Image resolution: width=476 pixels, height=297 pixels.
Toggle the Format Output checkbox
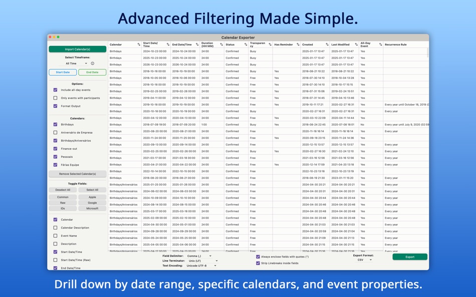coord(55,106)
